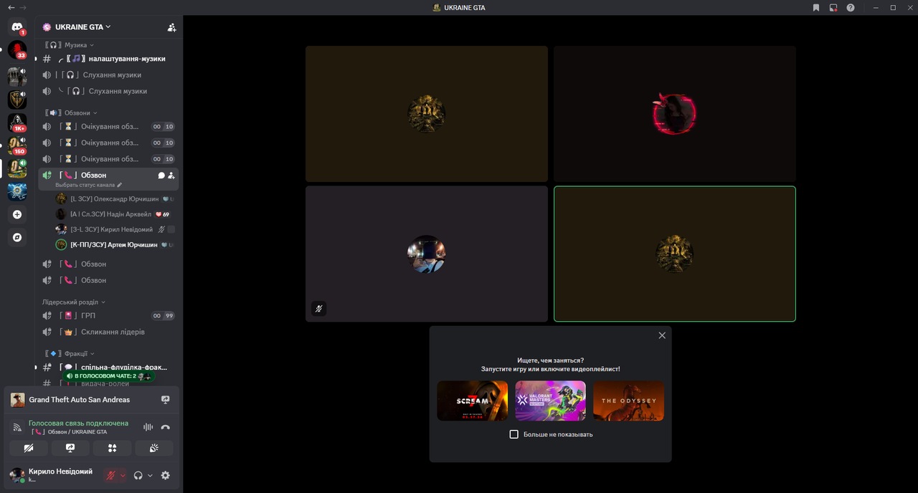The height and width of the screenshot is (493, 918).
Task: Toggle deafen with the headphones button
Action: (138, 475)
